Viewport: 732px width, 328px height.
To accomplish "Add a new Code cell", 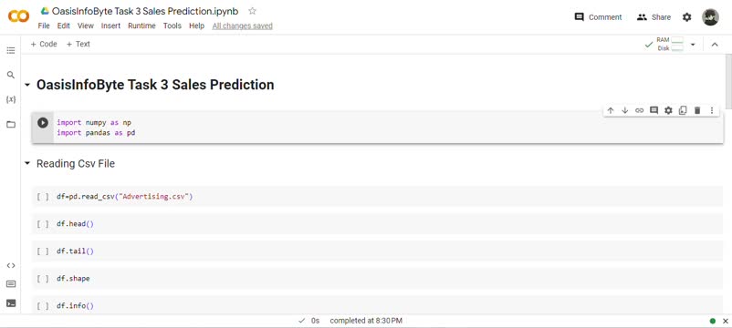I will pyautogui.click(x=44, y=44).
